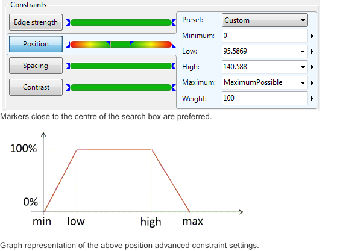The width and height of the screenshot is (337, 251).
Task: Click the left blue marker of Edge strength slider
Action: pos(68,22)
